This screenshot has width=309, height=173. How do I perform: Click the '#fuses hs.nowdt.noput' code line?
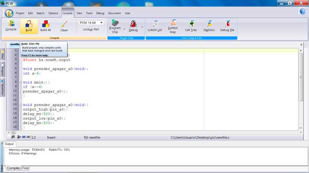pos(46,60)
